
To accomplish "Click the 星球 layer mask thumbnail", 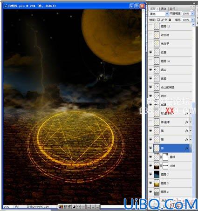I will pos(165,157).
